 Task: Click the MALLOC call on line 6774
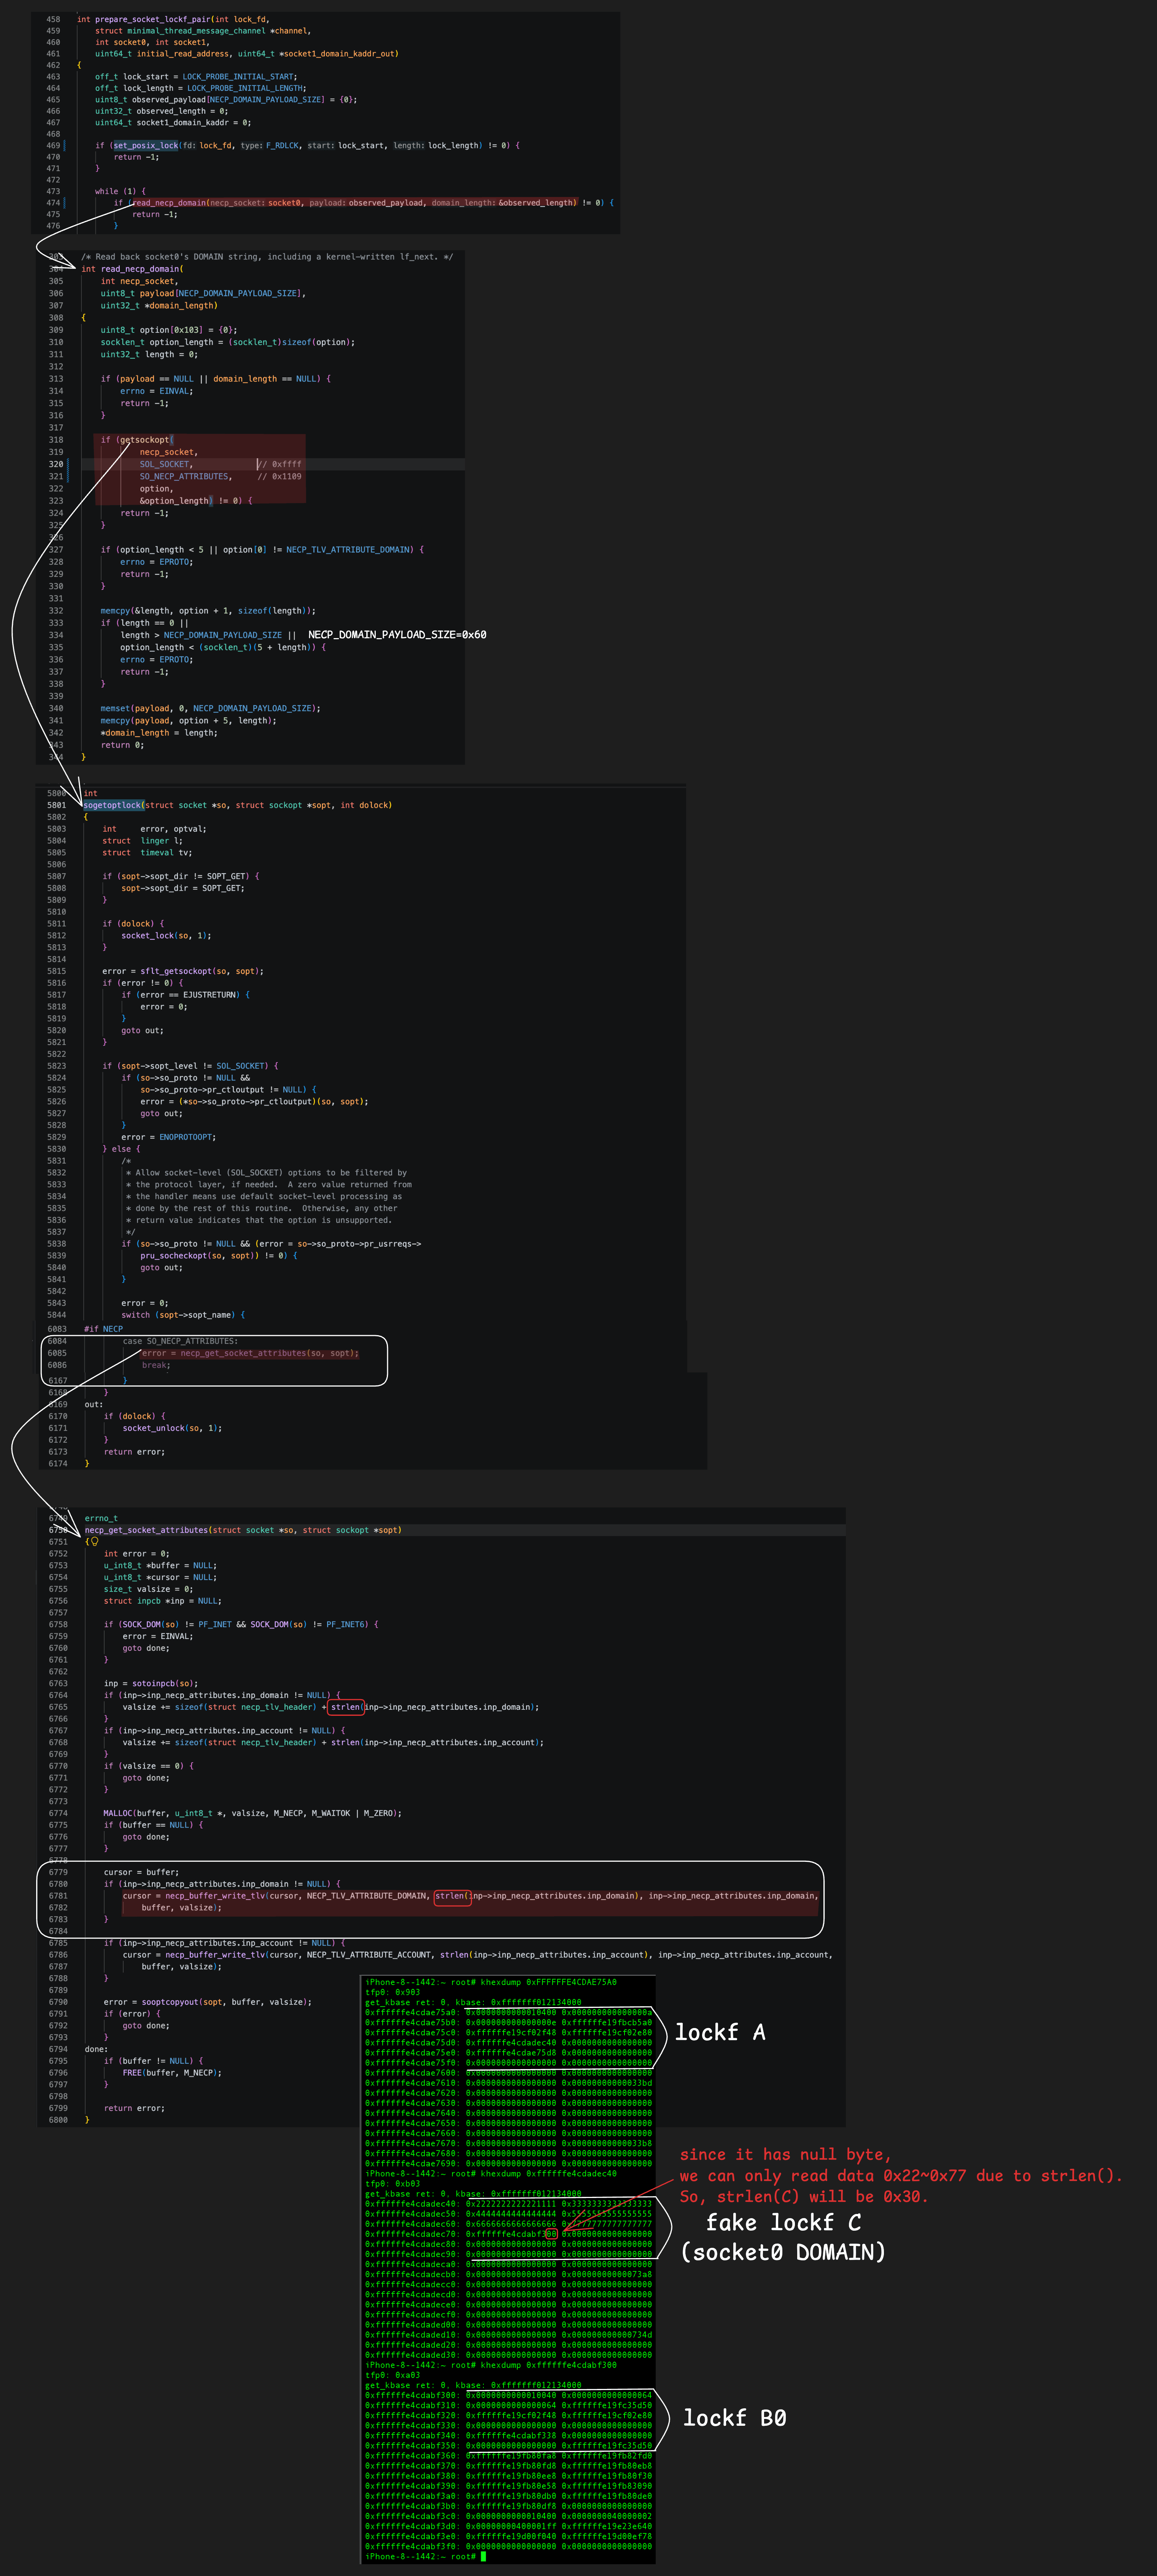(117, 1813)
